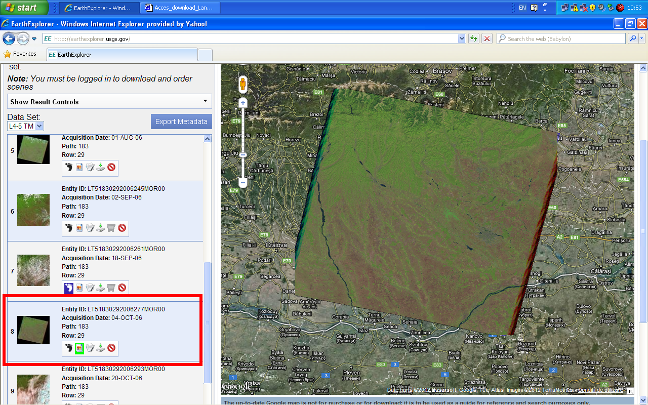This screenshot has height=405, width=648.
Task: Toggle footprint for scene 7 (18-SEP-06)
Action: point(69,288)
